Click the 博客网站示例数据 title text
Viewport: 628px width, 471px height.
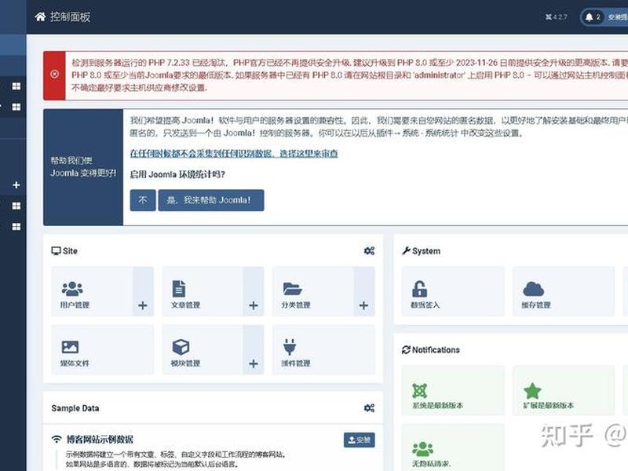[100, 440]
